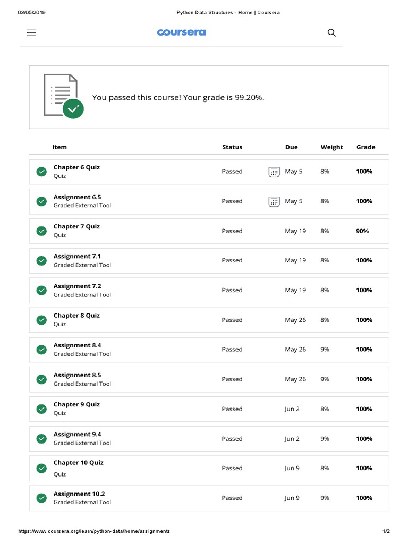This screenshot has height=544, width=408.
Task: Open Assignment 8.5 from the list
Action: coord(77,375)
